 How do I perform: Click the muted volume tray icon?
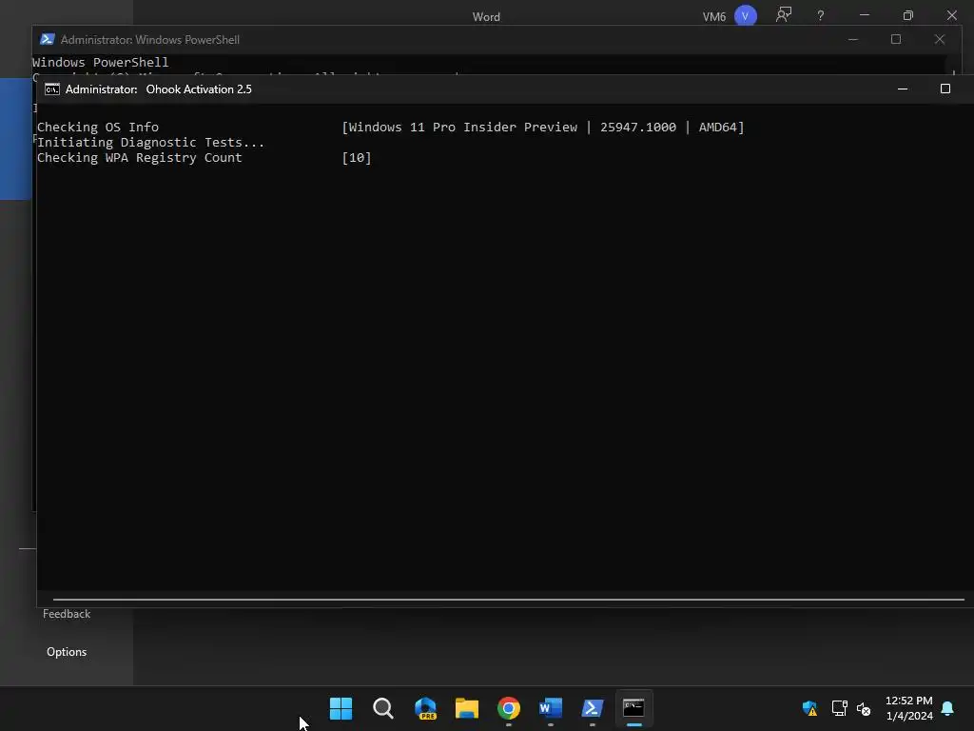tap(864, 708)
